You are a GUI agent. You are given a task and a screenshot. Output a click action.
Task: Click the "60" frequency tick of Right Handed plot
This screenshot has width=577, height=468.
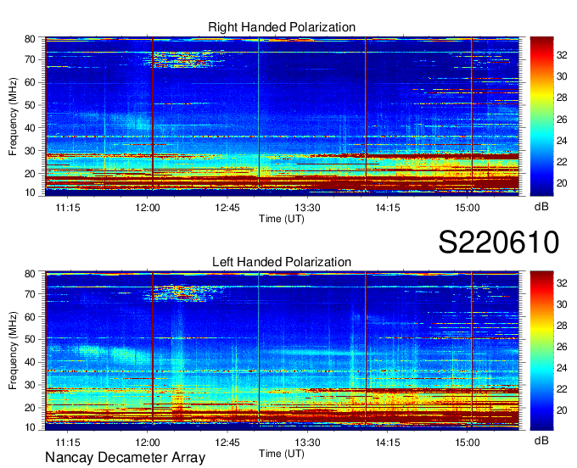[30, 82]
